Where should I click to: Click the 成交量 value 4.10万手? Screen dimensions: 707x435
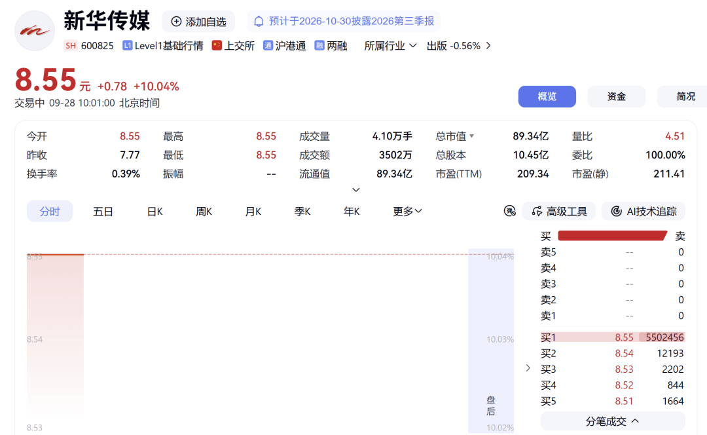tap(392, 136)
